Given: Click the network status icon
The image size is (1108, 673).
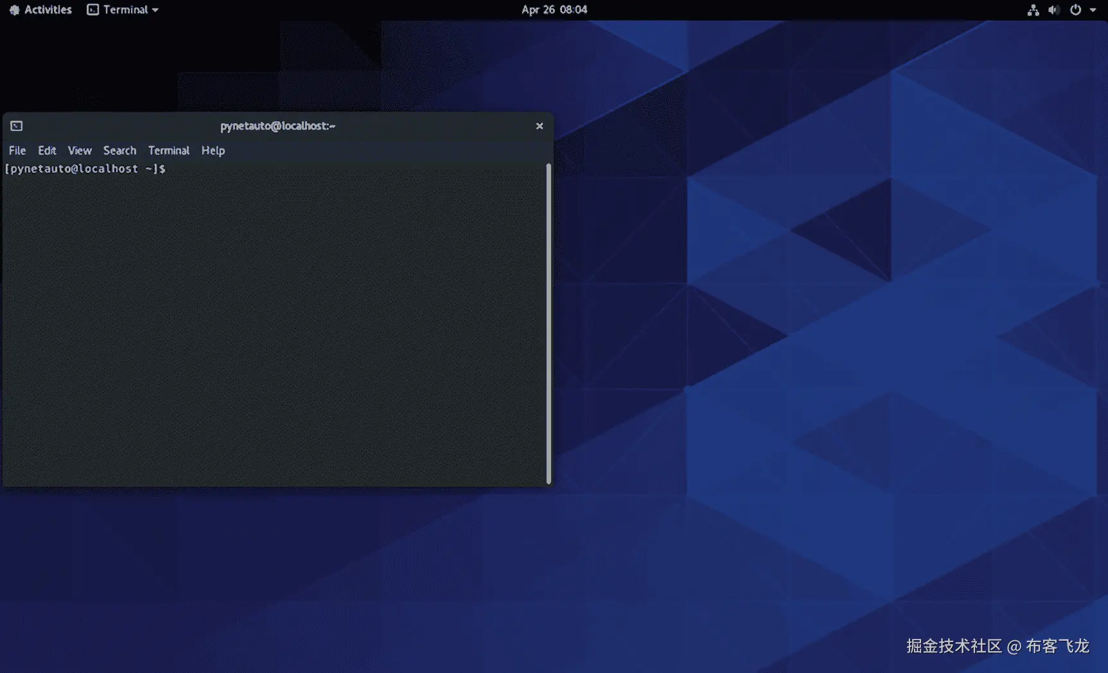Looking at the screenshot, I should coord(1033,10).
